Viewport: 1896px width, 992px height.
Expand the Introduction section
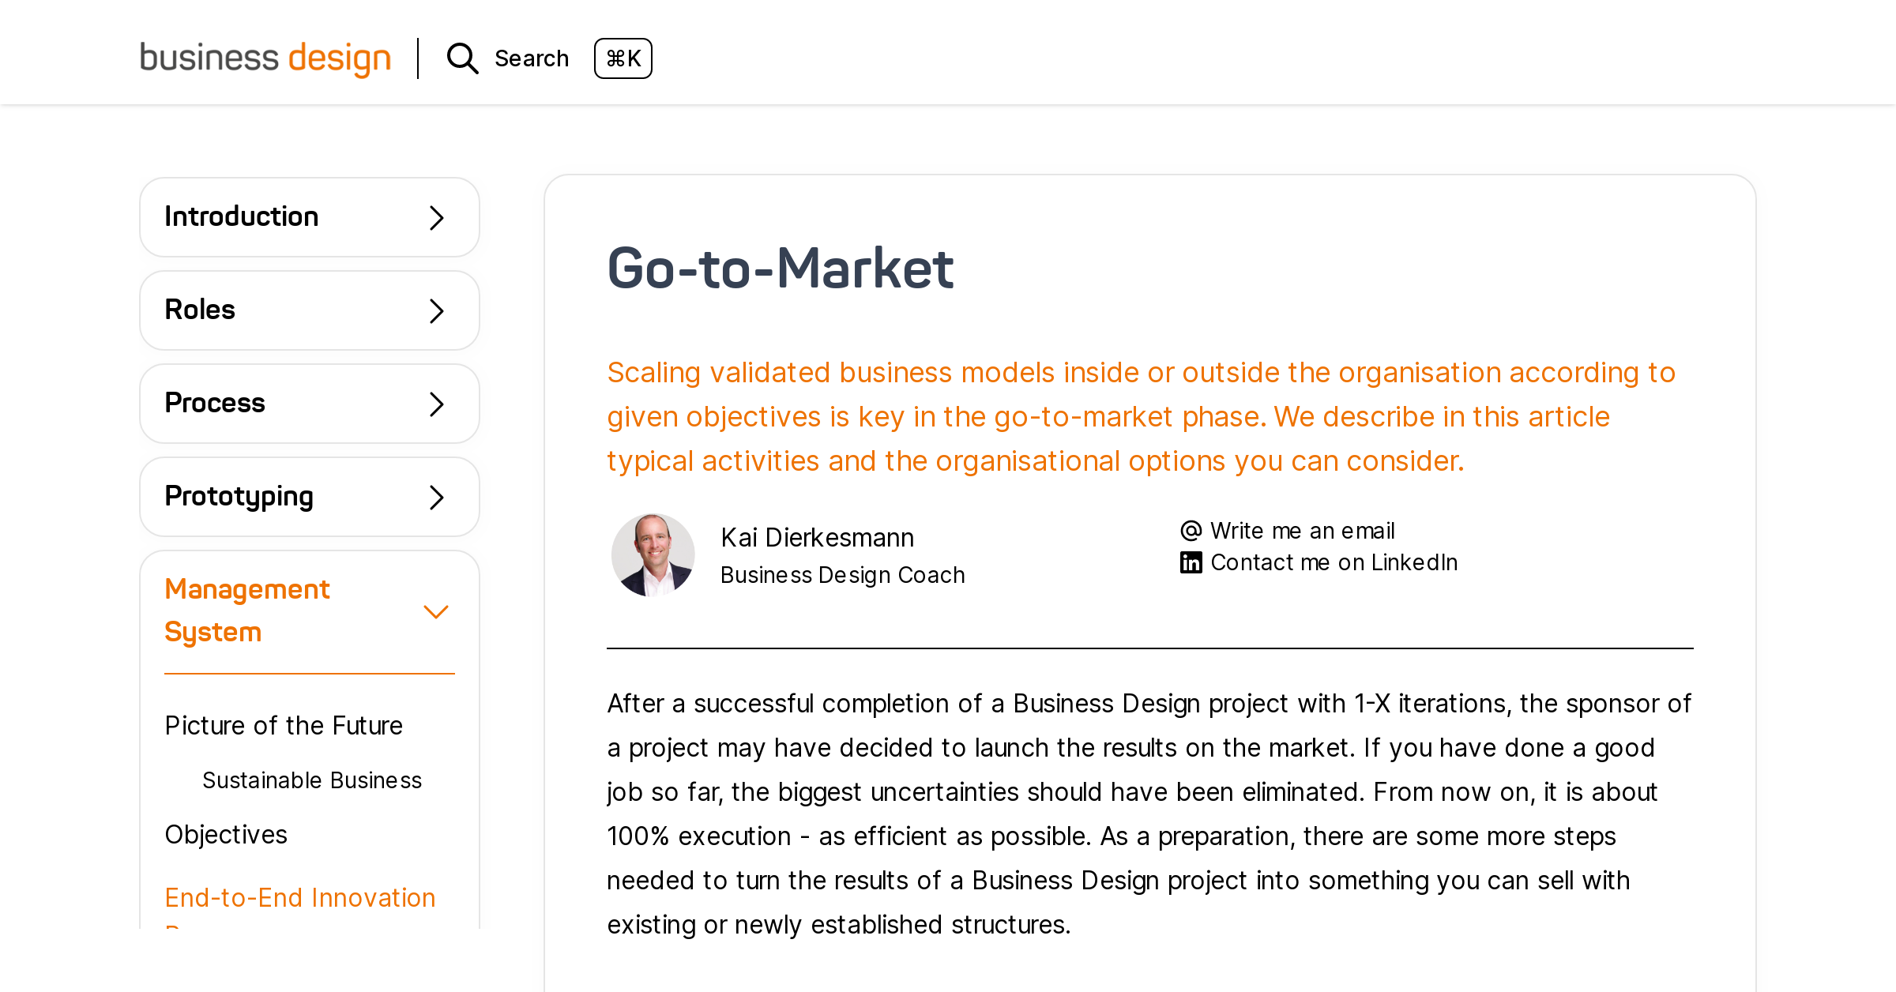pos(309,216)
